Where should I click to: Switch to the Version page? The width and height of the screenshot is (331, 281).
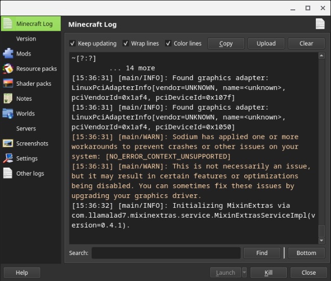click(x=26, y=39)
